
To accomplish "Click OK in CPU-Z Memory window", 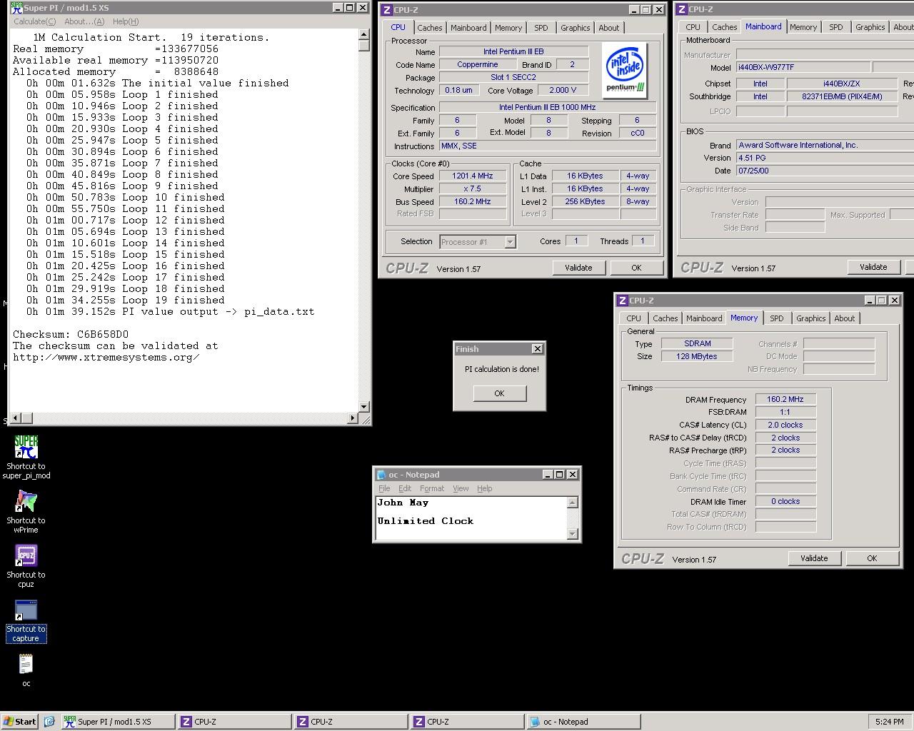I will click(x=872, y=558).
